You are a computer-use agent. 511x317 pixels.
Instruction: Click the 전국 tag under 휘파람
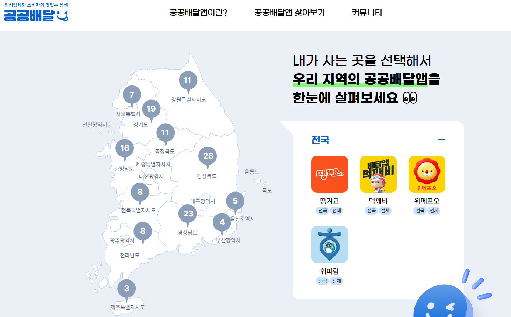tap(323, 281)
